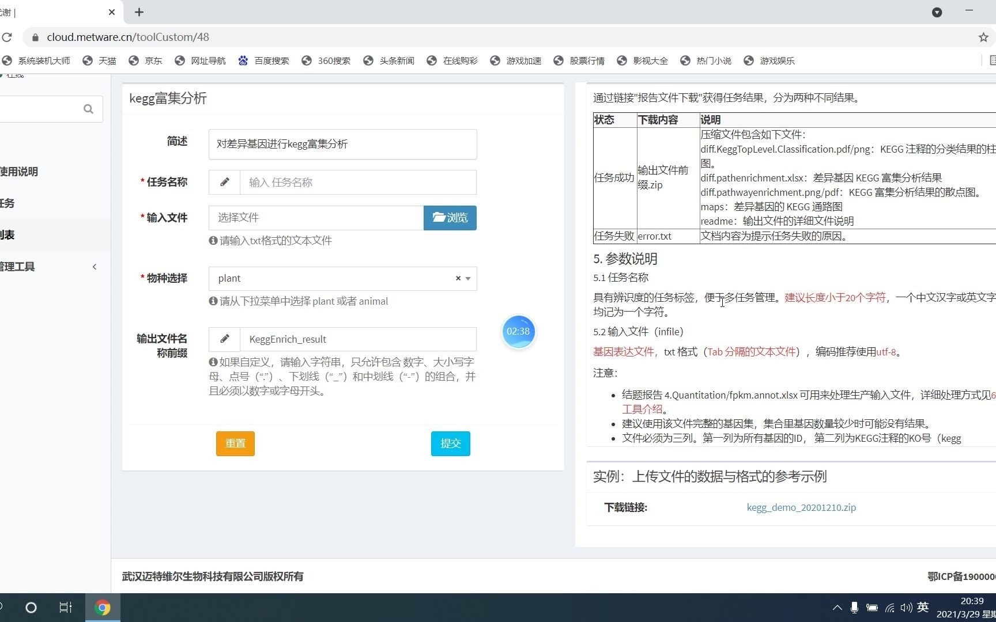Open a new browser tab with plus icon

coord(139,12)
